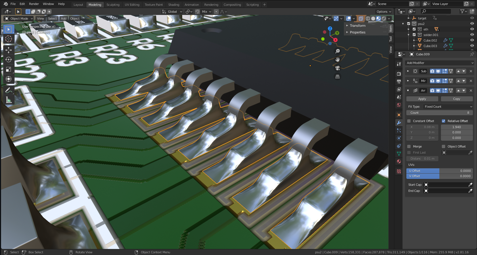Open the Global transform orientation dropdown
Image resolution: width=477 pixels, height=255 pixels.
(172, 12)
